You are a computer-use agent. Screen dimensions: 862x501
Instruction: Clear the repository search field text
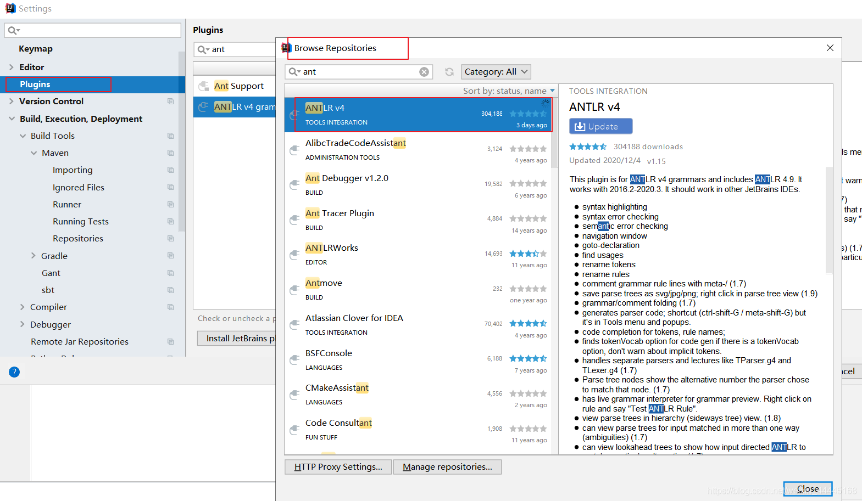424,72
